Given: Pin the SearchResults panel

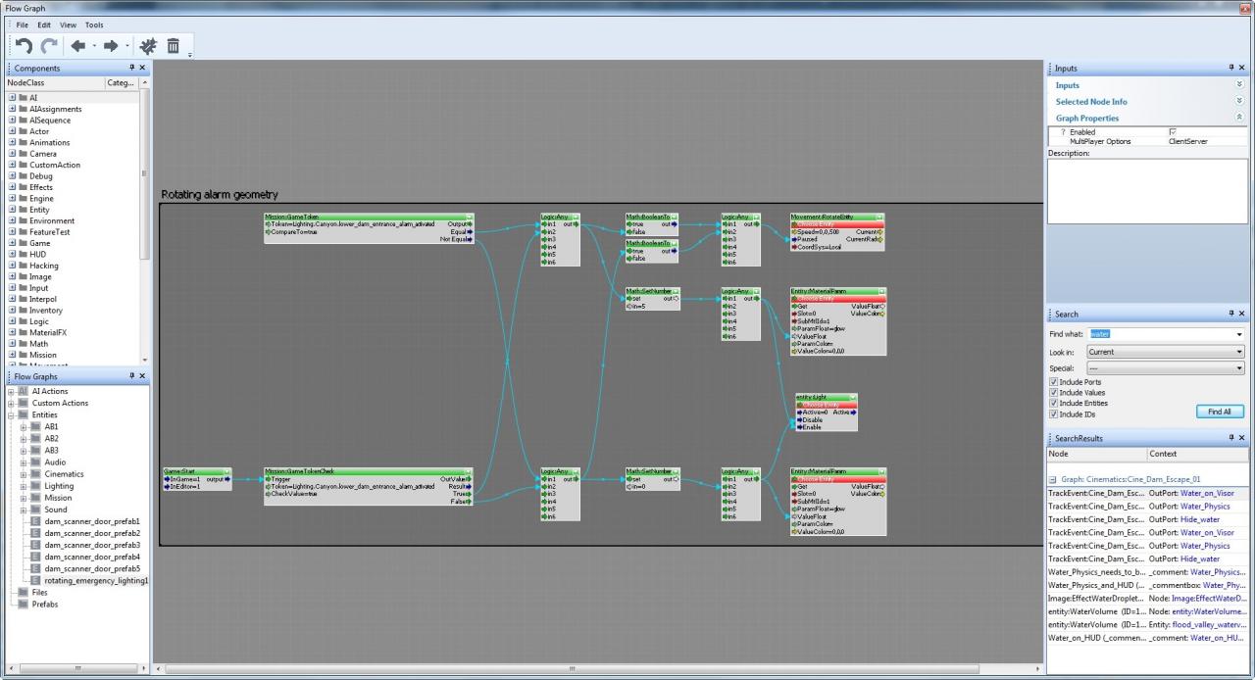Looking at the screenshot, I should coord(1231,438).
